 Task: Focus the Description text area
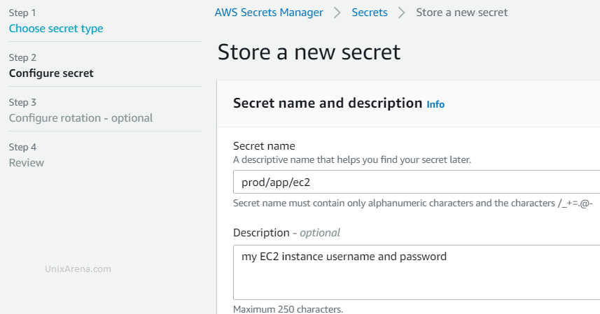(417, 272)
